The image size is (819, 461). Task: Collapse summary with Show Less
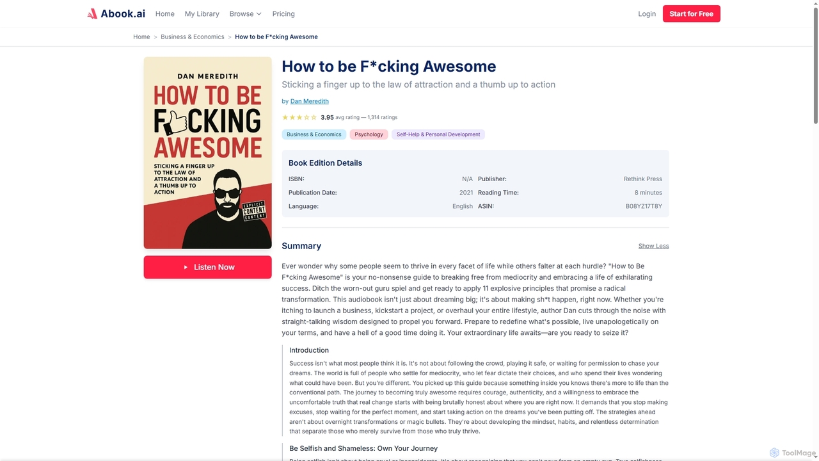(x=653, y=246)
